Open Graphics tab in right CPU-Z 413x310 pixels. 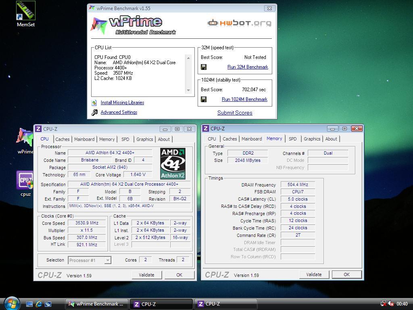pos(312,139)
